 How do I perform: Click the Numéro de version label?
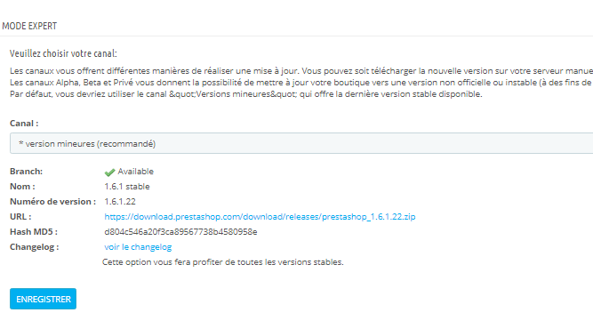coord(53,202)
